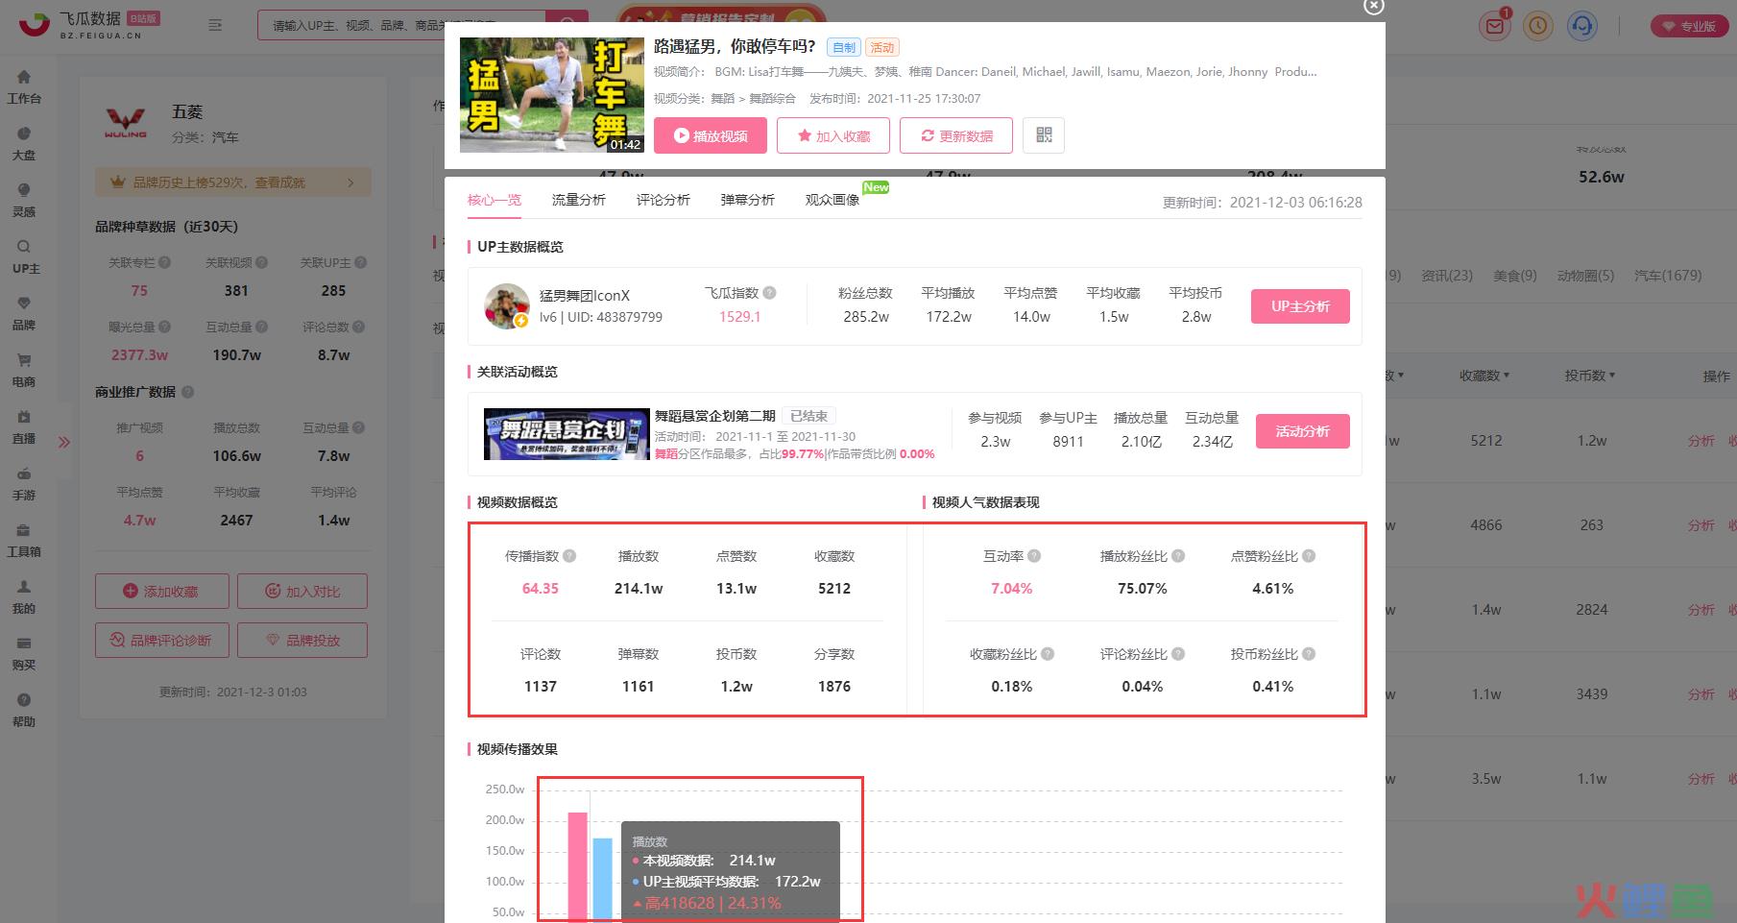Show help for 传播指数
Image resolution: width=1737 pixels, height=923 pixels.
click(x=569, y=556)
